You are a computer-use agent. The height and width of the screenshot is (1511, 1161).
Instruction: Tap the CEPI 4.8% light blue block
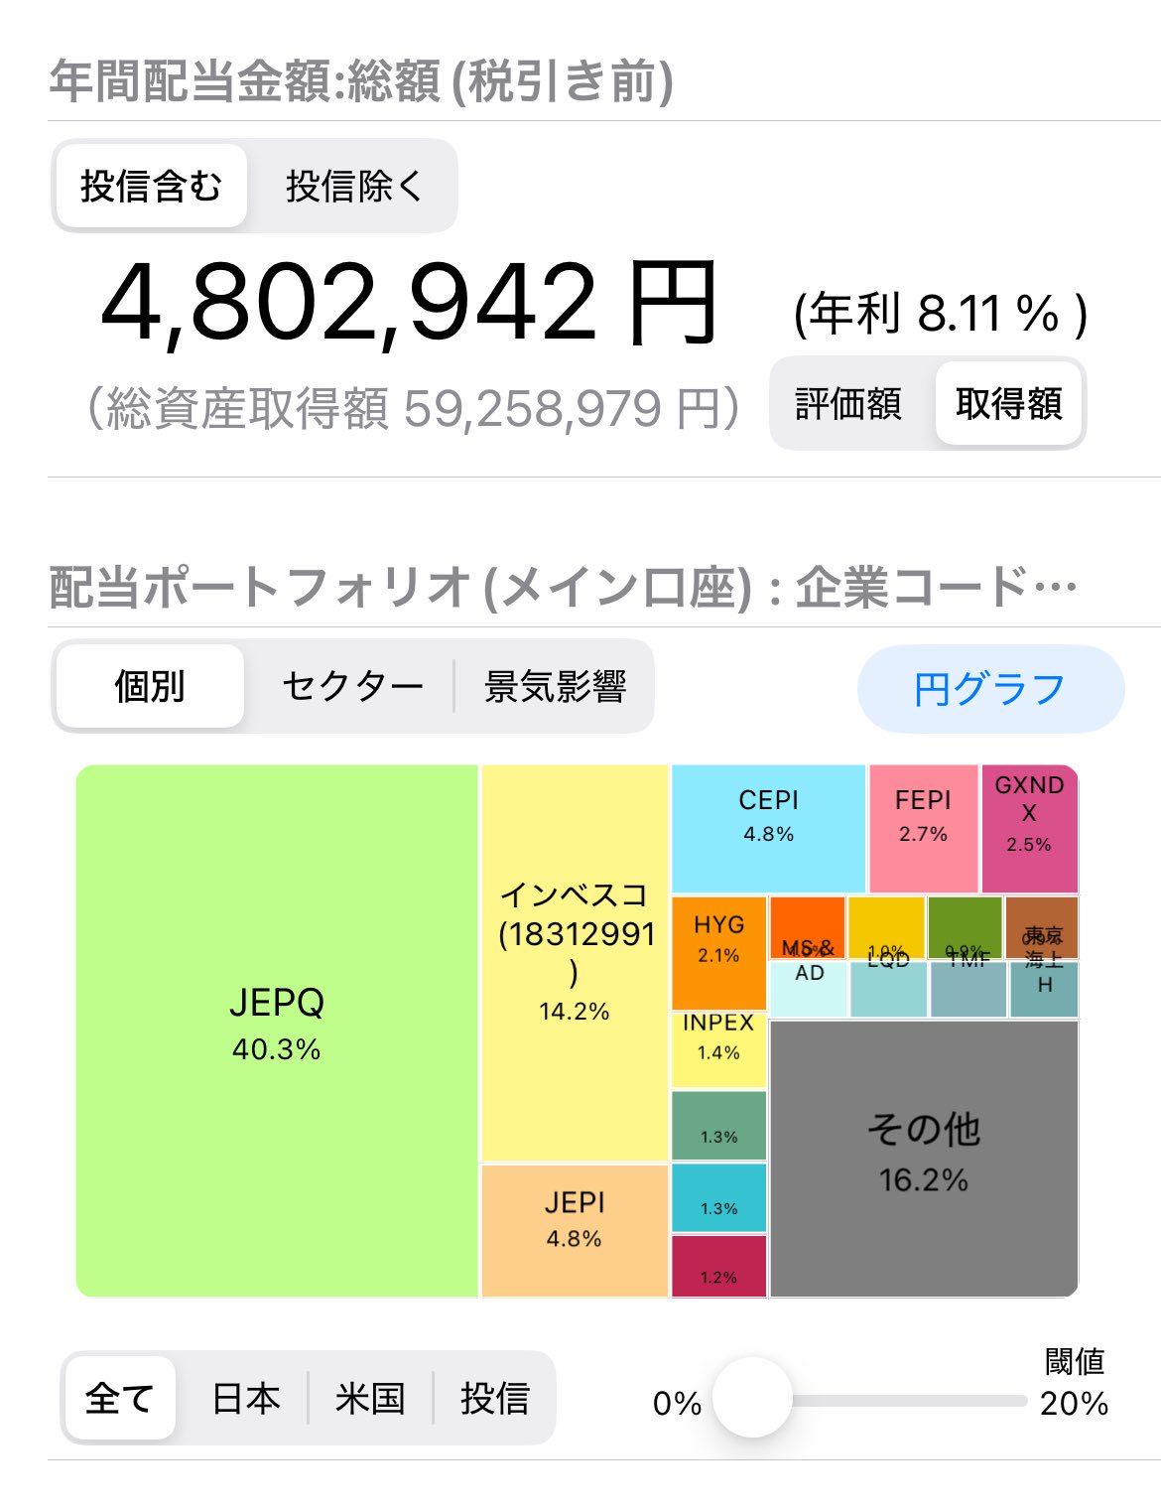point(769,829)
